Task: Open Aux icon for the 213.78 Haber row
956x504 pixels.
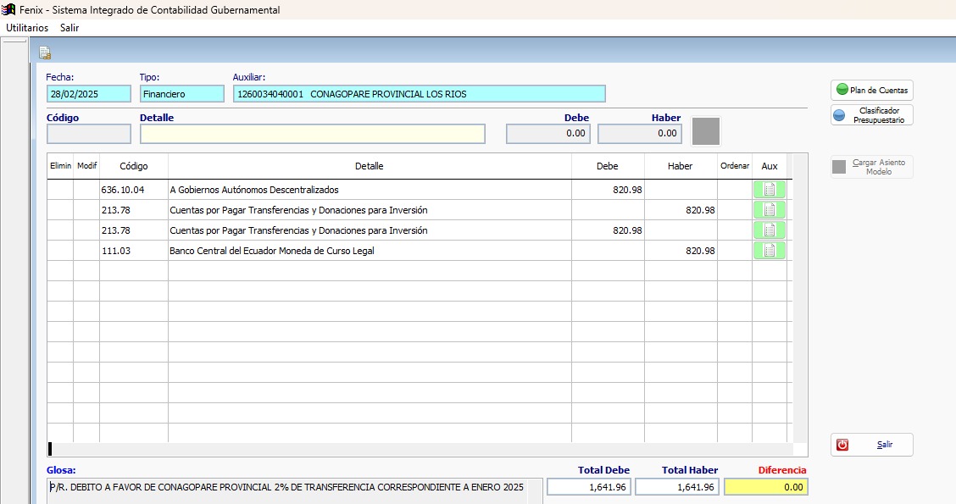Action: [769, 210]
